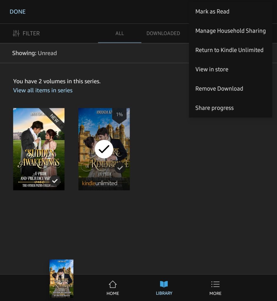Choose Remove Download from the menu
Viewport: 277px width, 301px height.
219,89
